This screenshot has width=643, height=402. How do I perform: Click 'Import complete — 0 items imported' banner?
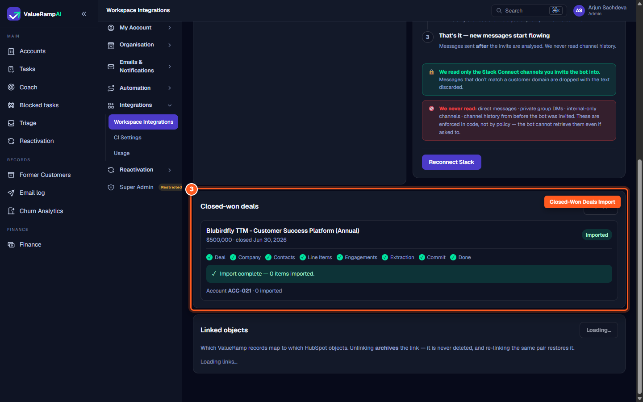(409, 274)
